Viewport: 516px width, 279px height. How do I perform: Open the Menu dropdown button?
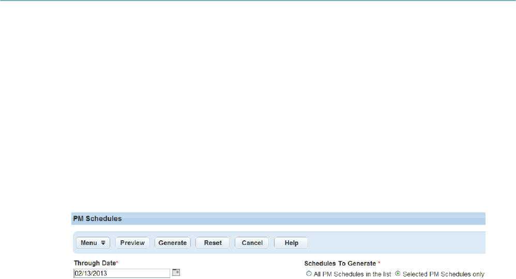(x=93, y=243)
